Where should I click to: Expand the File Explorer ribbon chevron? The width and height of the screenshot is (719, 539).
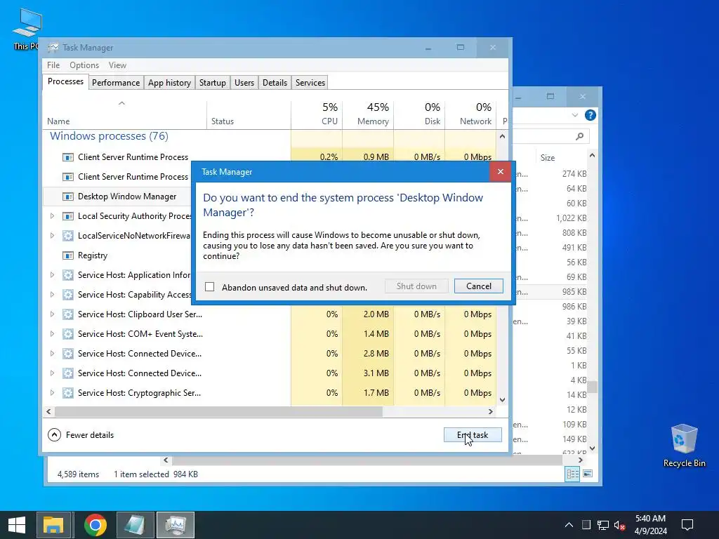(574, 115)
